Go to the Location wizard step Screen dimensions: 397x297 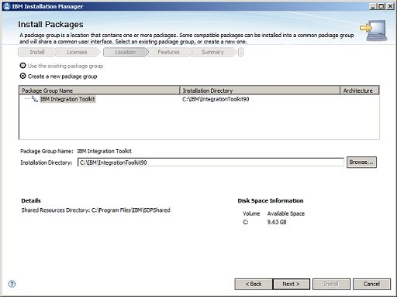(126, 52)
